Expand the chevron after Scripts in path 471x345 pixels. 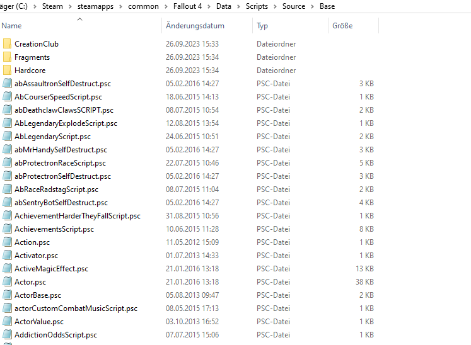(x=275, y=6)
